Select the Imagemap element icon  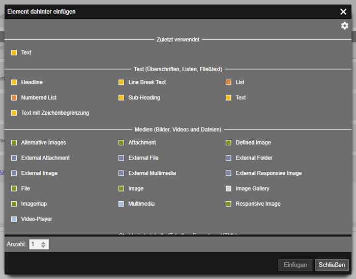(14, 204)
